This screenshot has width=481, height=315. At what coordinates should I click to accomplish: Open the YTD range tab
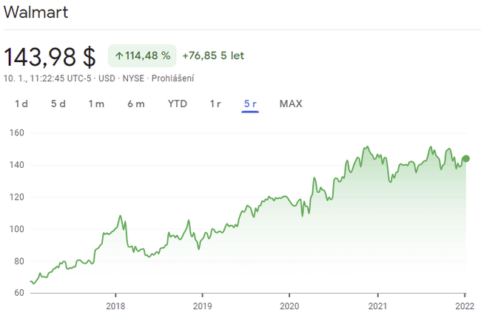178,104
